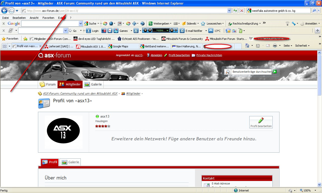The width and height of the screenshot is (322, 193).
Task: Expand the address bar URL dropdown
Action: pos(229,11)
